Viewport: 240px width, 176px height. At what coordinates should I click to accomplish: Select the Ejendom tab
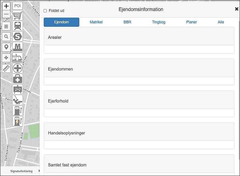[x=62, y=22]
